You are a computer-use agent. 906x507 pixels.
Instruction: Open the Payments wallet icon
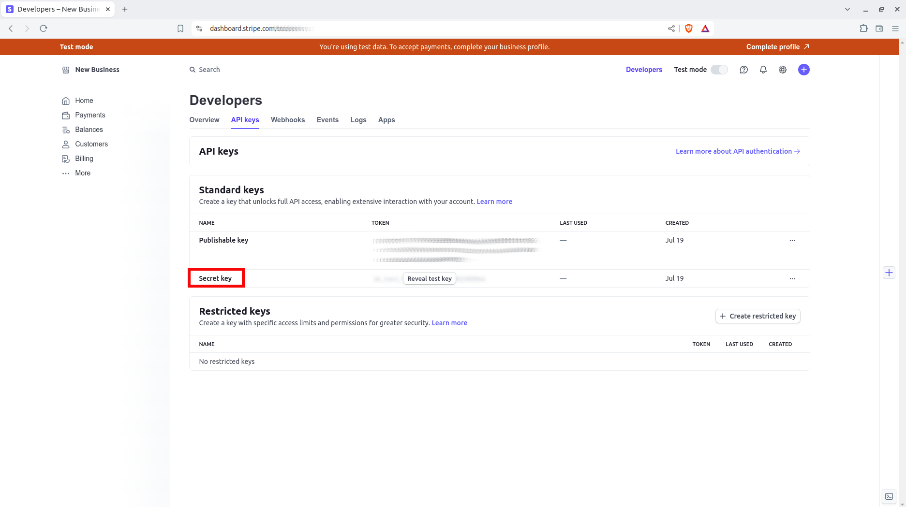tap(66, 115)
